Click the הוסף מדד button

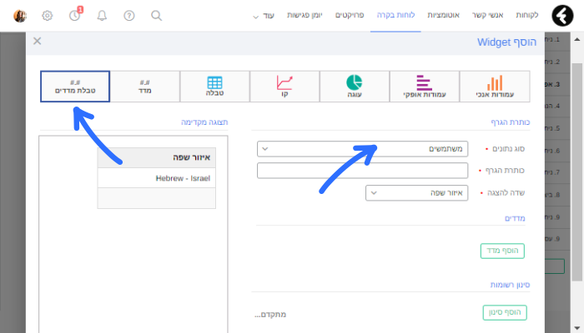coord(502,251)
